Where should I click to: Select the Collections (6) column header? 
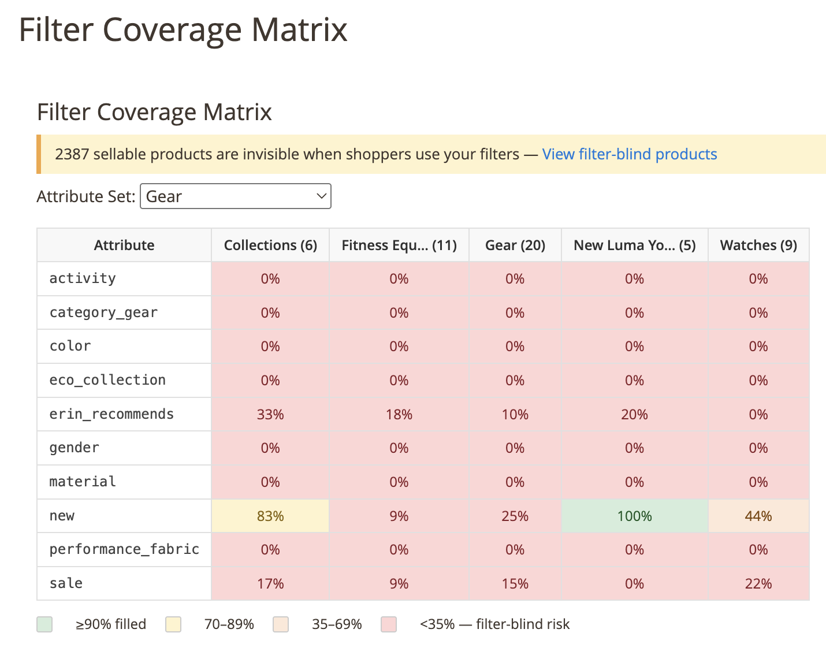tap(270, 245)
